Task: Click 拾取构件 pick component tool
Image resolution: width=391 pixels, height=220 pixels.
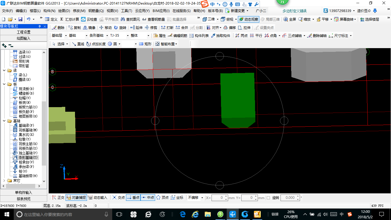Action: click(220, 36)
